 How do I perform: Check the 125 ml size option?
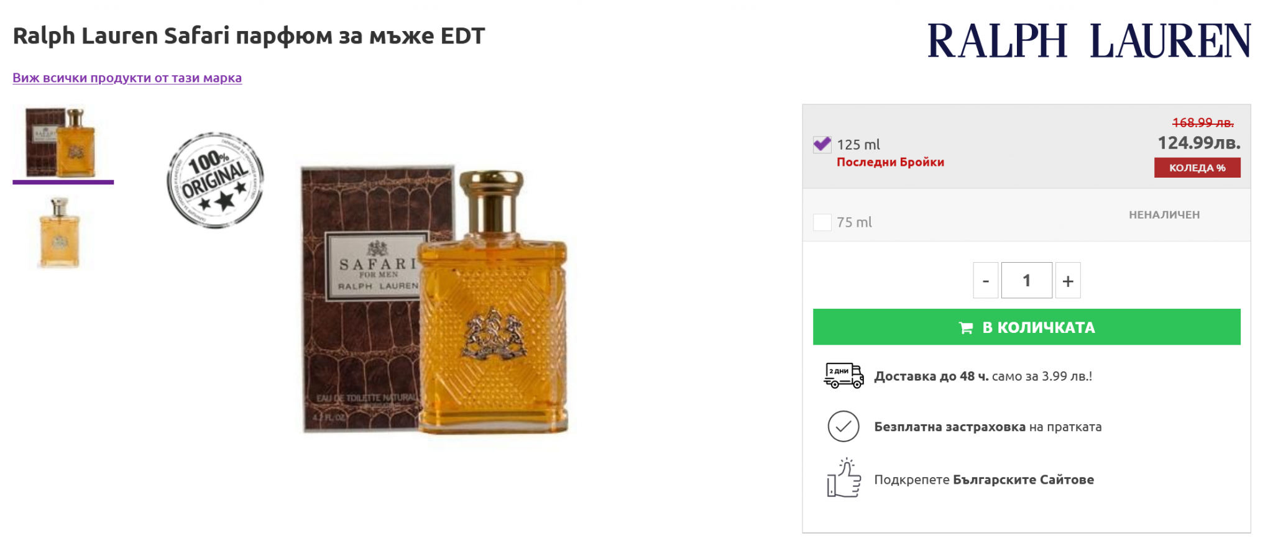[822, 145]
